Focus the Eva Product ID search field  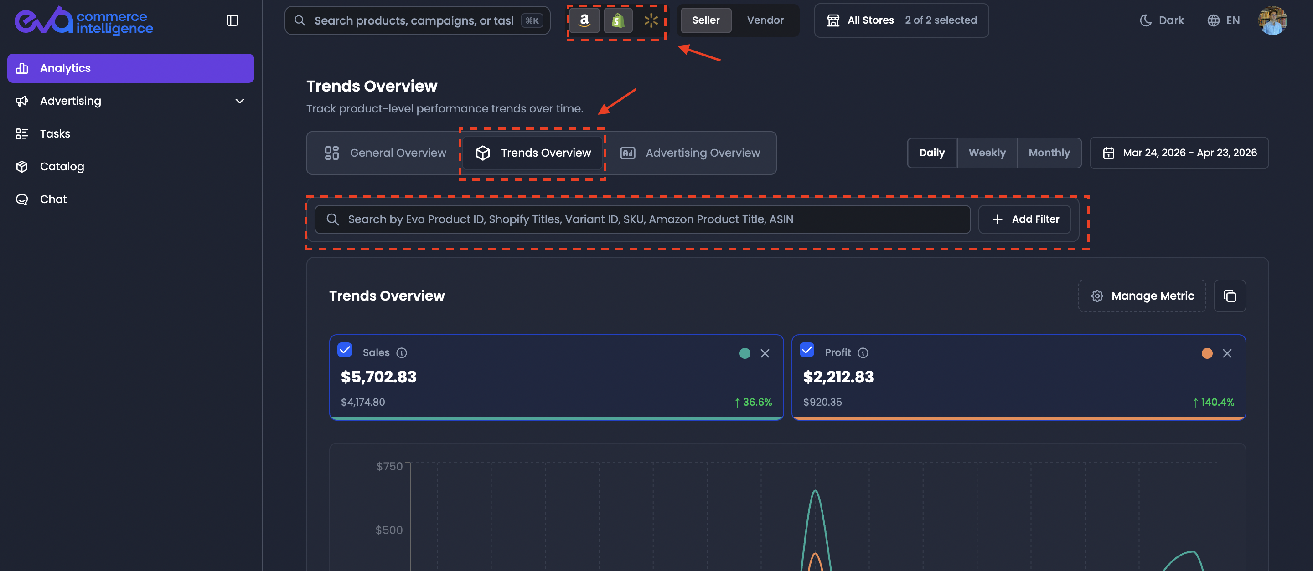[x=642, y=219]
